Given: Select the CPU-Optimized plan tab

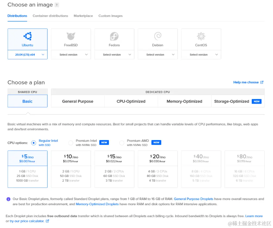Looking at the screenshot, I should pos(131,101).
